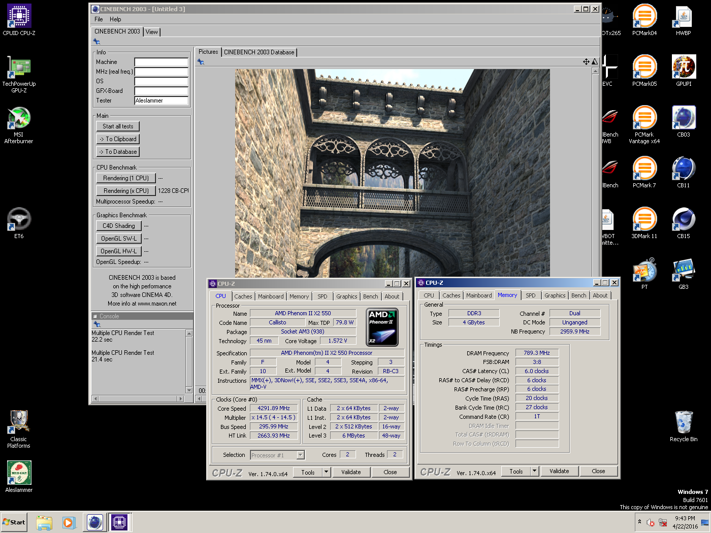The height and width of the screenshot is (533, 711).
Task: Open the PT desktop shortcut
Action: (x=644, y=274)
